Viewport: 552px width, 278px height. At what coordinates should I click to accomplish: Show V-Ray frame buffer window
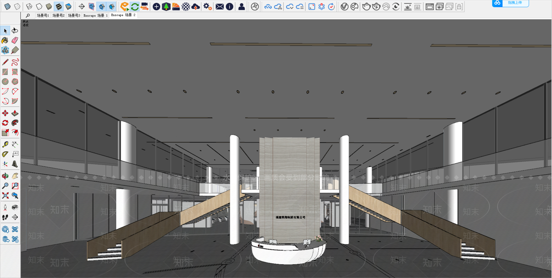pyautogui.click(x=430, y=6)
